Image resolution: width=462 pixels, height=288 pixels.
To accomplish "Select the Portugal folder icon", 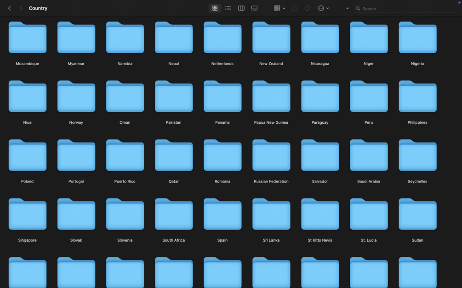I will [x=76, y=155].
